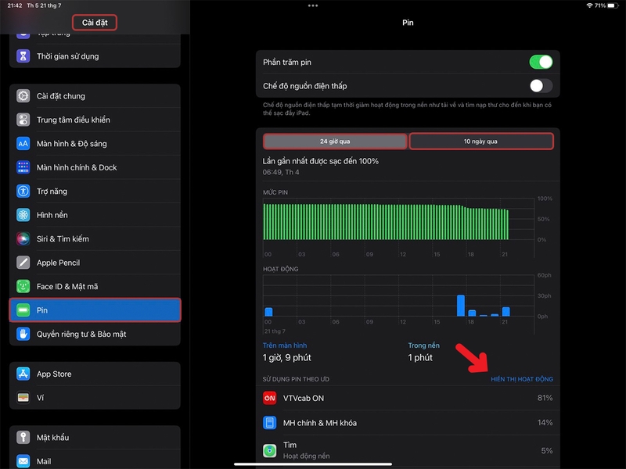
Task: Tap the Tìm app icon
Action: click(x=269, y=451)
